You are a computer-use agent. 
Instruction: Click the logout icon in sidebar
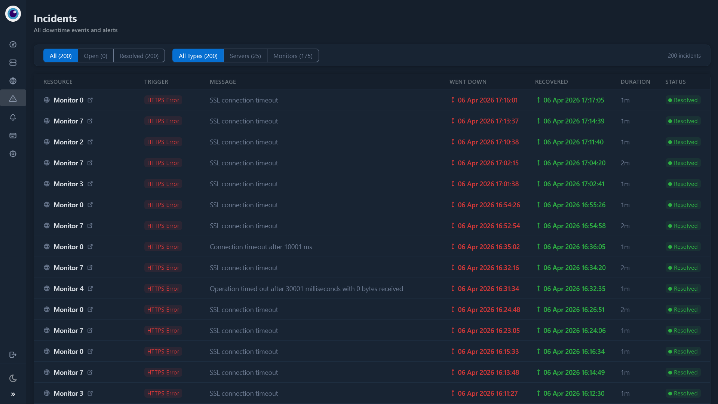(13, 355)
